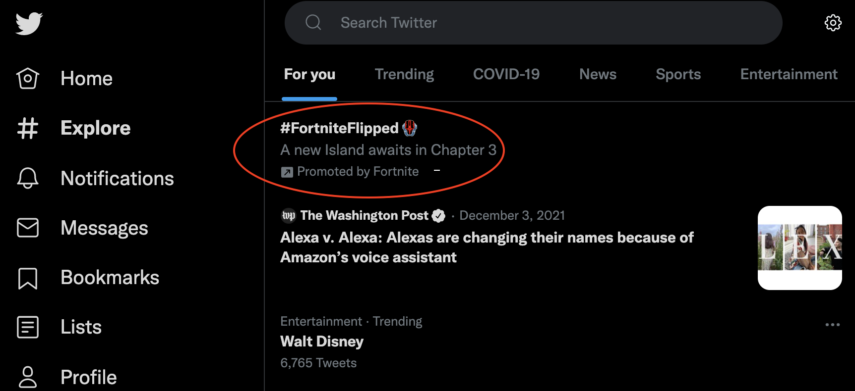The height and width of the screenshot is (391, 855).
Task: Open the Entertainment tab
Action: coord(789,74)
